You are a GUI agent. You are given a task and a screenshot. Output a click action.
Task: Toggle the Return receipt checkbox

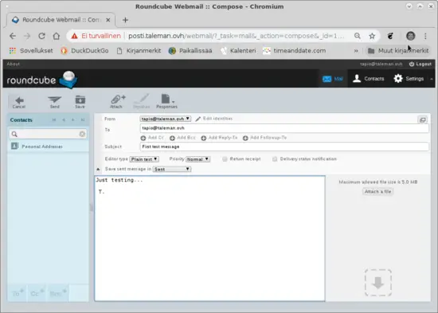pos(225,159)
